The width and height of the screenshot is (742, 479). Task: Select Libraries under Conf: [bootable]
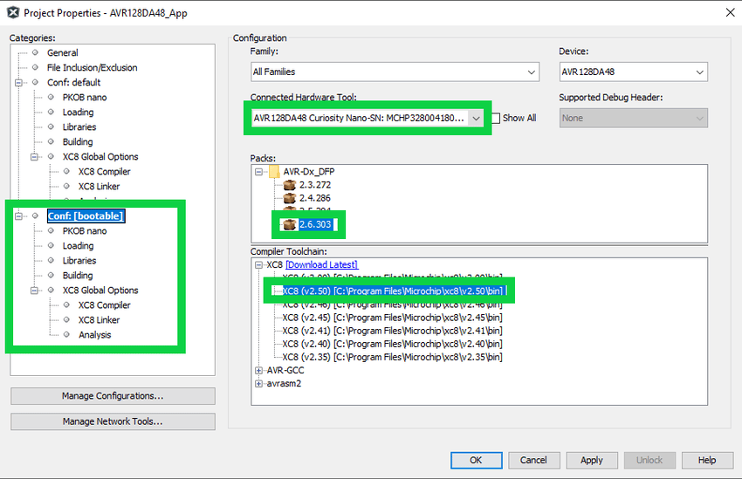(79, 261)
